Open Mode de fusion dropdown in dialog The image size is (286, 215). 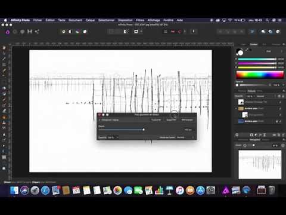tap(185, 137)
